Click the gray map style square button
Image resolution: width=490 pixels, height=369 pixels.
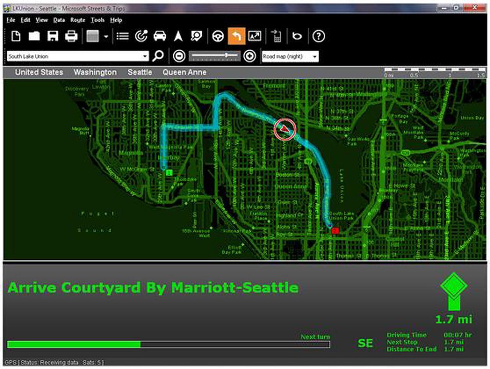click(93, 36)
